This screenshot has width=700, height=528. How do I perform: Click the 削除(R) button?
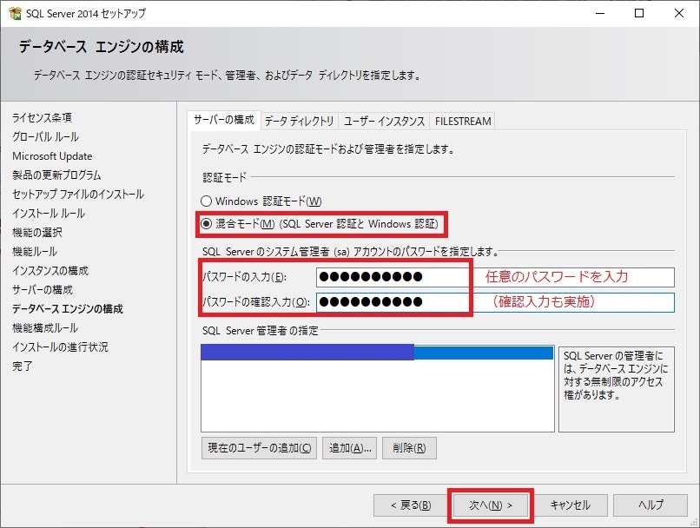tap(409, 447)
